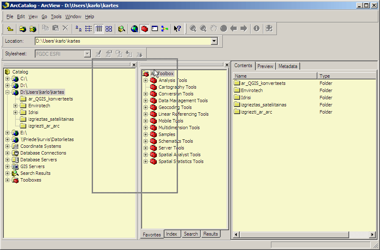Click the Create Thumbnail icon
Viewport: 380px width, 250px height.
point(269,29)
